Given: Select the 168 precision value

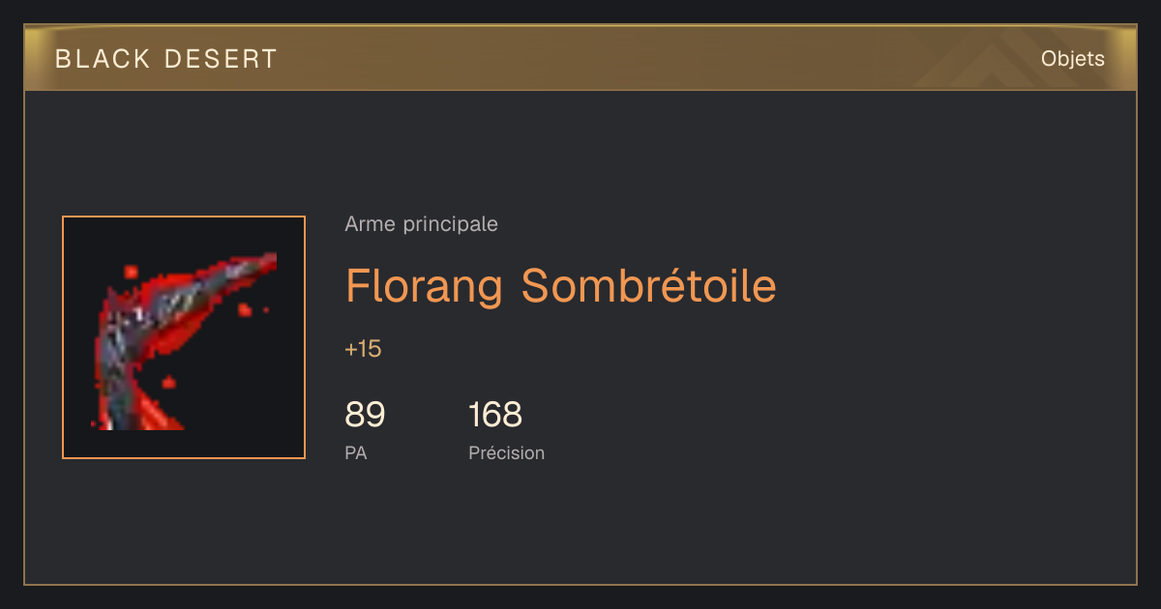Looking at the screenshot, I should click(495, 415).
